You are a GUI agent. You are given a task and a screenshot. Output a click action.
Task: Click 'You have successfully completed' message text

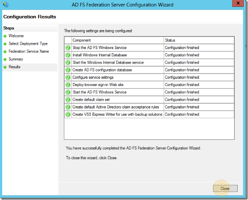(133, 148)
